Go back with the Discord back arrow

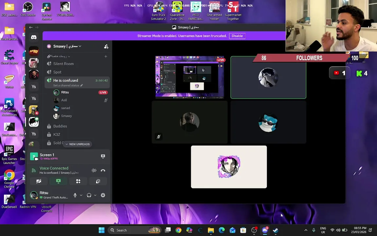pos(31,28)
